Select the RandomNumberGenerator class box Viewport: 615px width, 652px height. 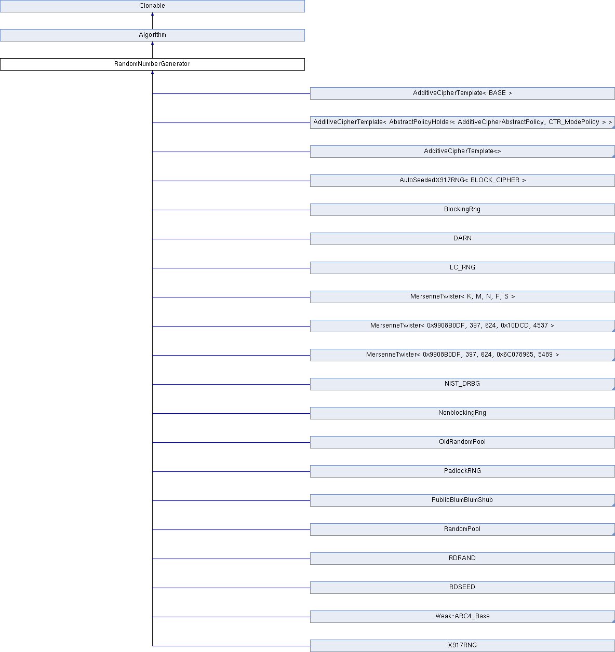coord(152,64)
